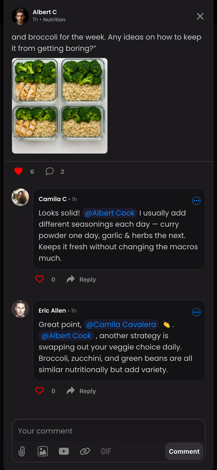Like Albert C's post with the red heart

coord(19,172)
